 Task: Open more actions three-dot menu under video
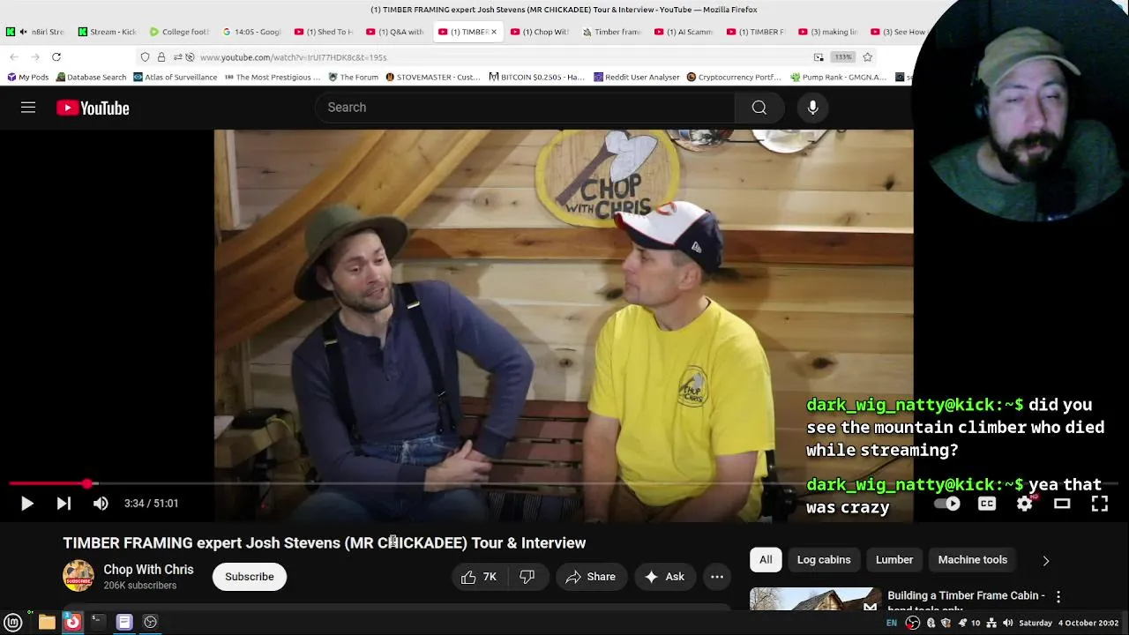[717, 577]
